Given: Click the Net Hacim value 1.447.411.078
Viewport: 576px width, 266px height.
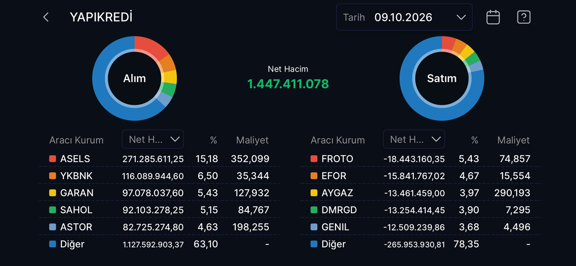Looking at the screenshot, I should (x=288, y=84).
